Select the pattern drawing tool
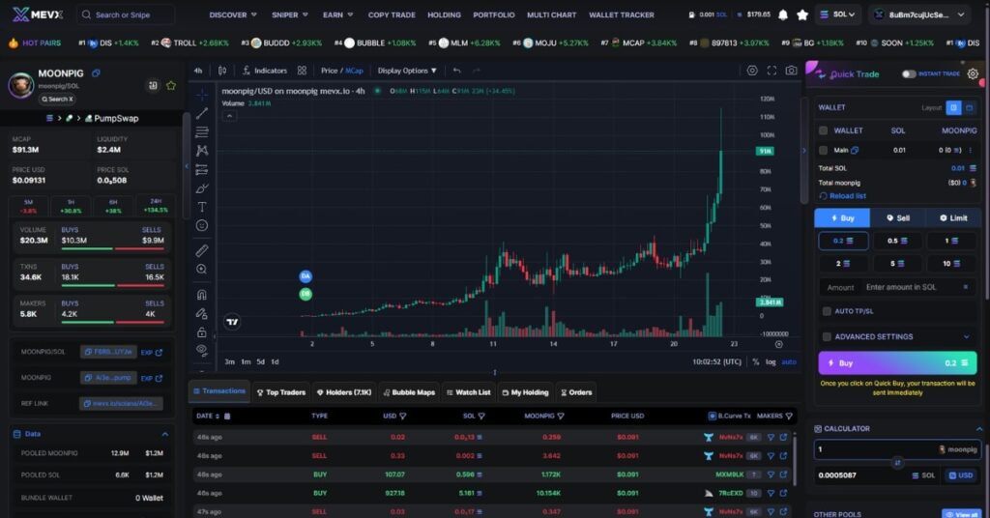This screenshot has height=518, width=990. pos(201,150)
